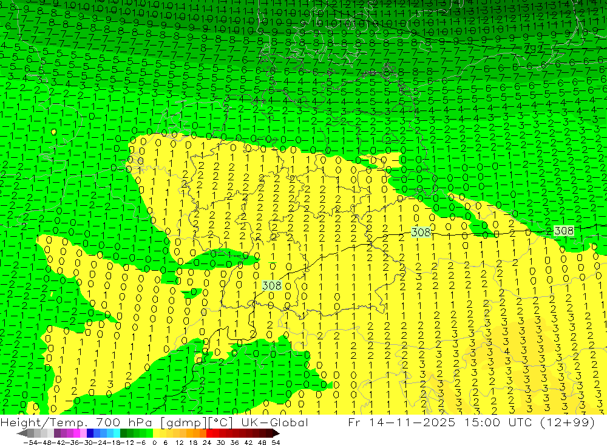Click the right arrow end of color scale
This screenshot has height=445, width=607.
click(276, 433)
